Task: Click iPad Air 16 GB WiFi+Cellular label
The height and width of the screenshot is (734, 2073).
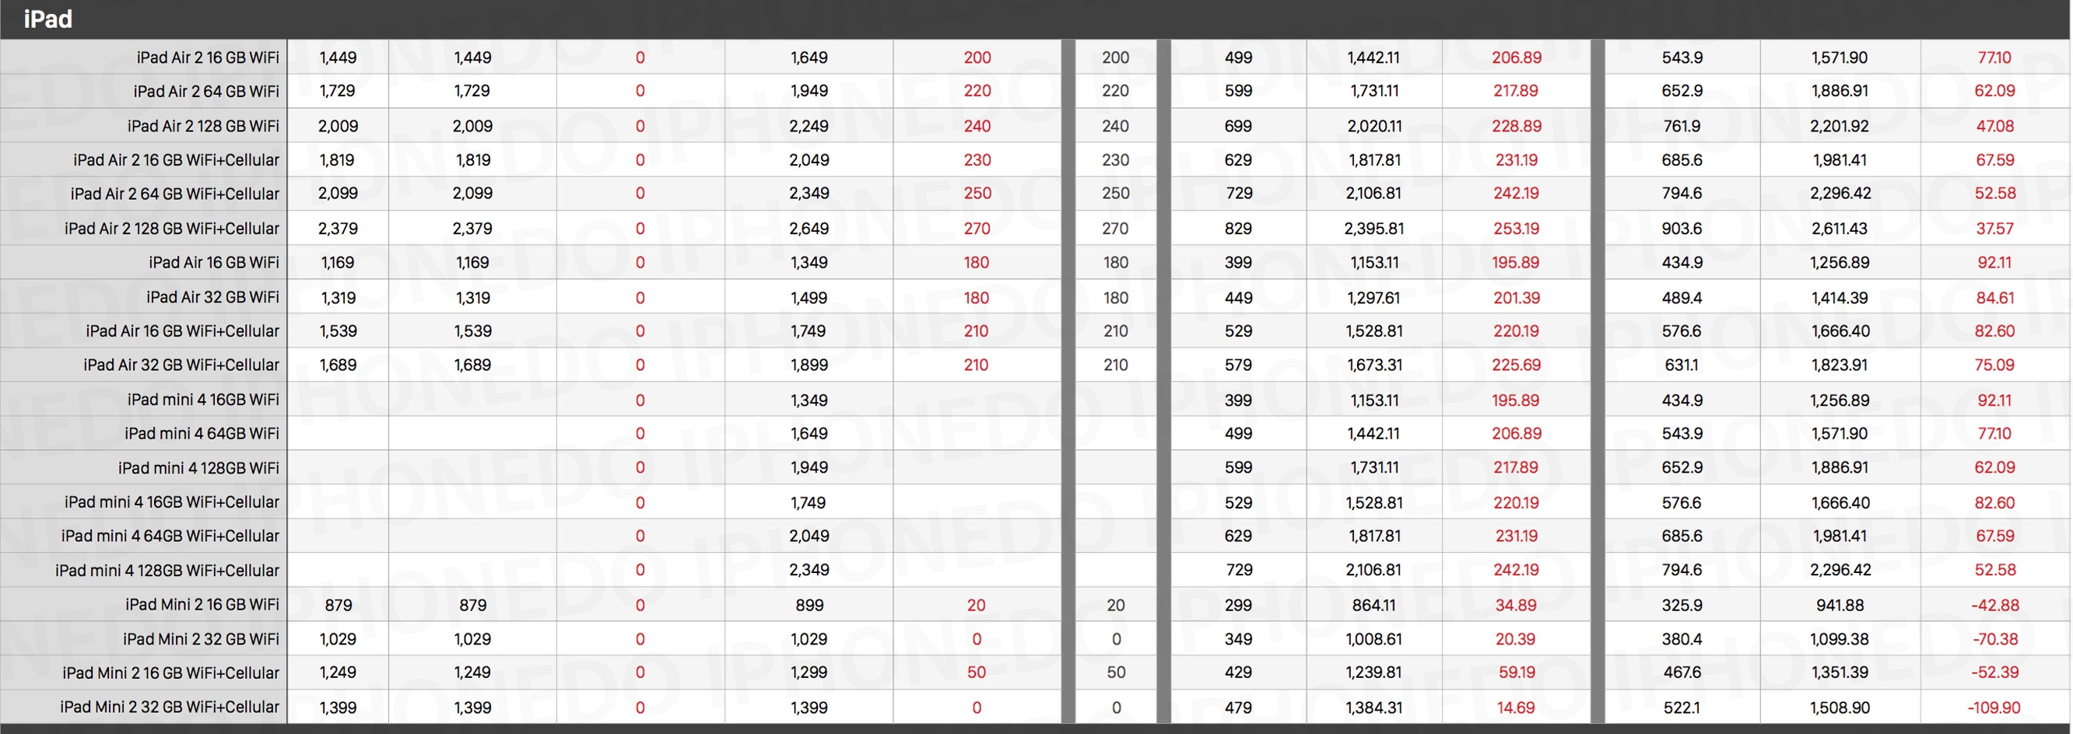Action: coord(182,331)
